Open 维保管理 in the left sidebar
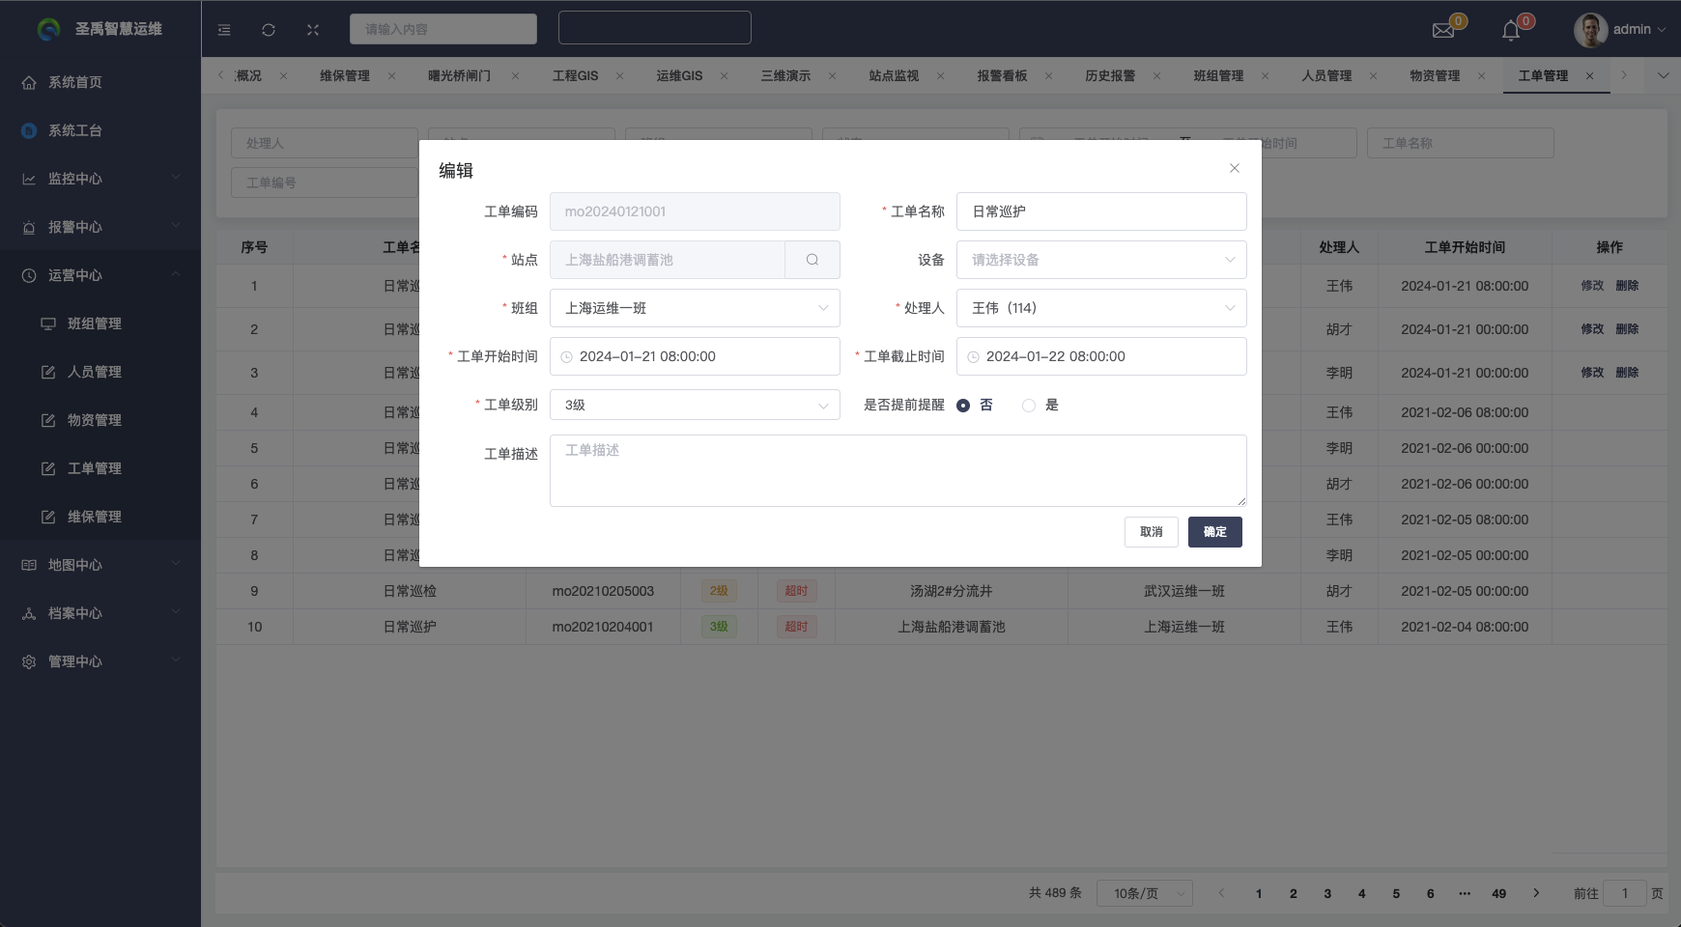This screenshot has width=1681, height=927. point(94,517)
